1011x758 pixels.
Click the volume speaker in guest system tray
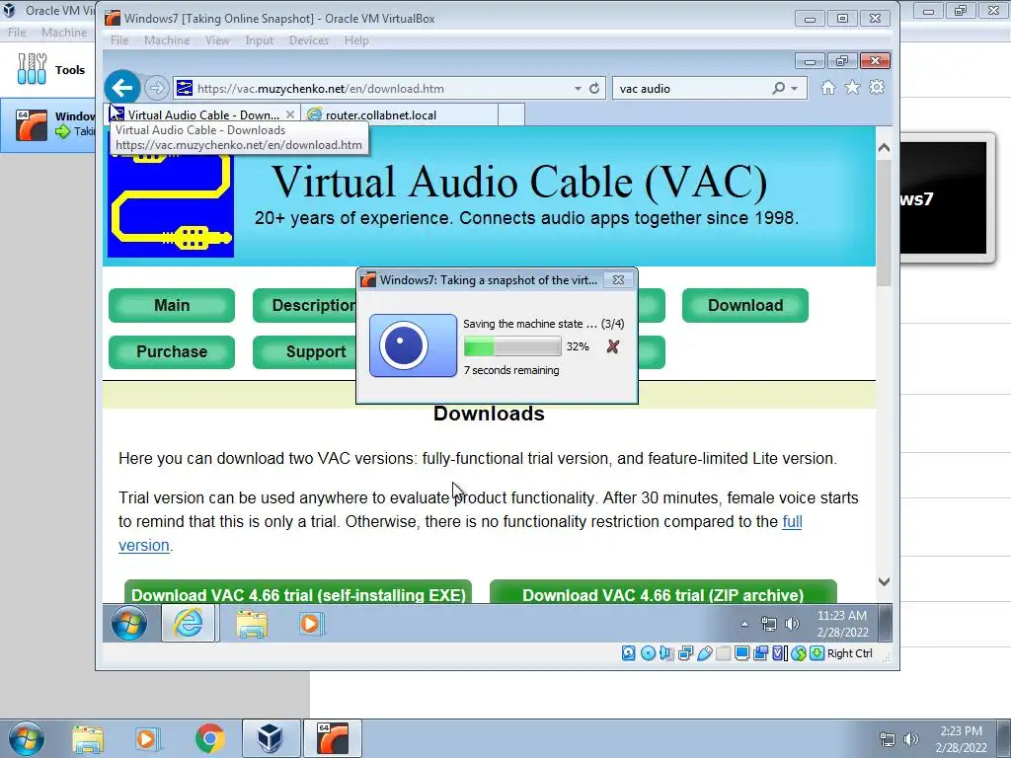point(793,624)
